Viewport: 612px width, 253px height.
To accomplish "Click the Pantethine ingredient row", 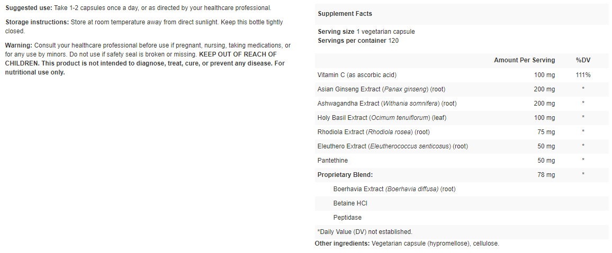I will (332, 161).
